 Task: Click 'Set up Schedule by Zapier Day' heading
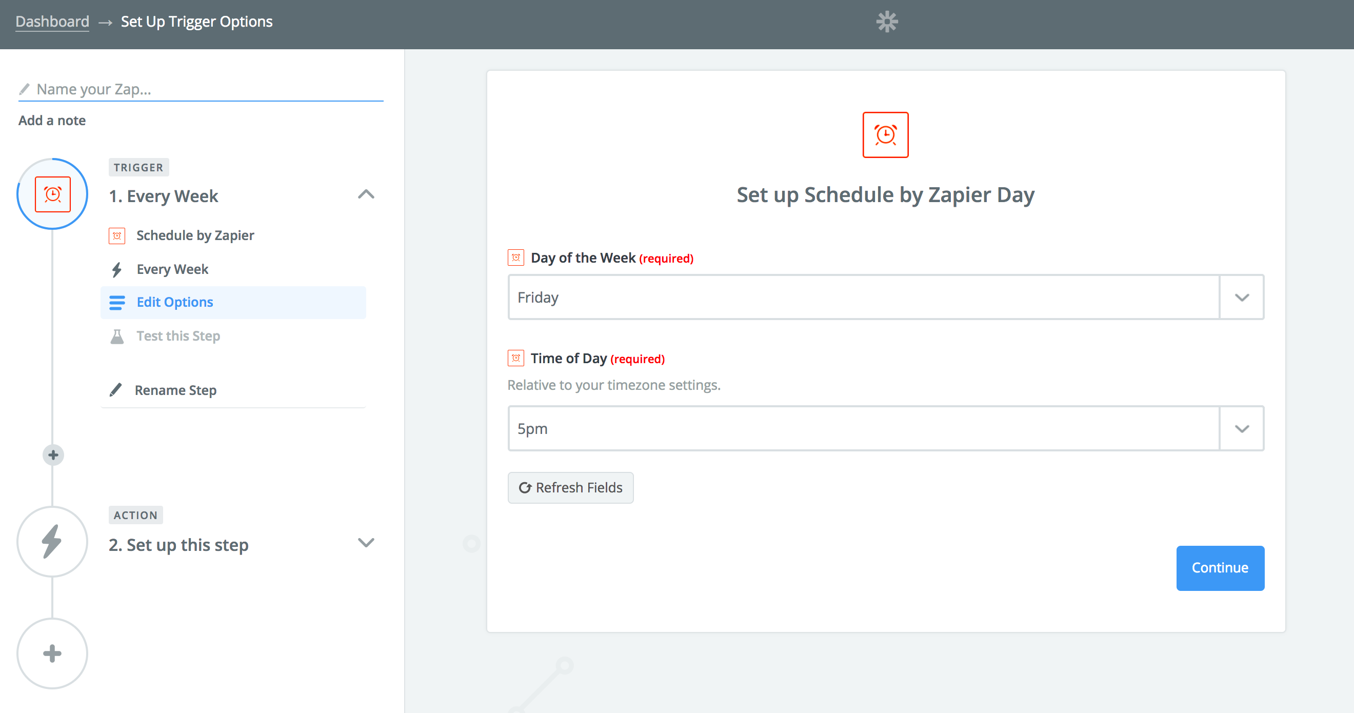[x=885, y=195]
